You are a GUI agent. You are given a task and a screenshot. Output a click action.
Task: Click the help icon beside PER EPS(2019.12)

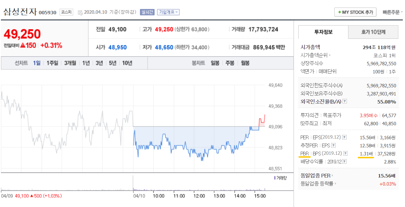[344, 137]
